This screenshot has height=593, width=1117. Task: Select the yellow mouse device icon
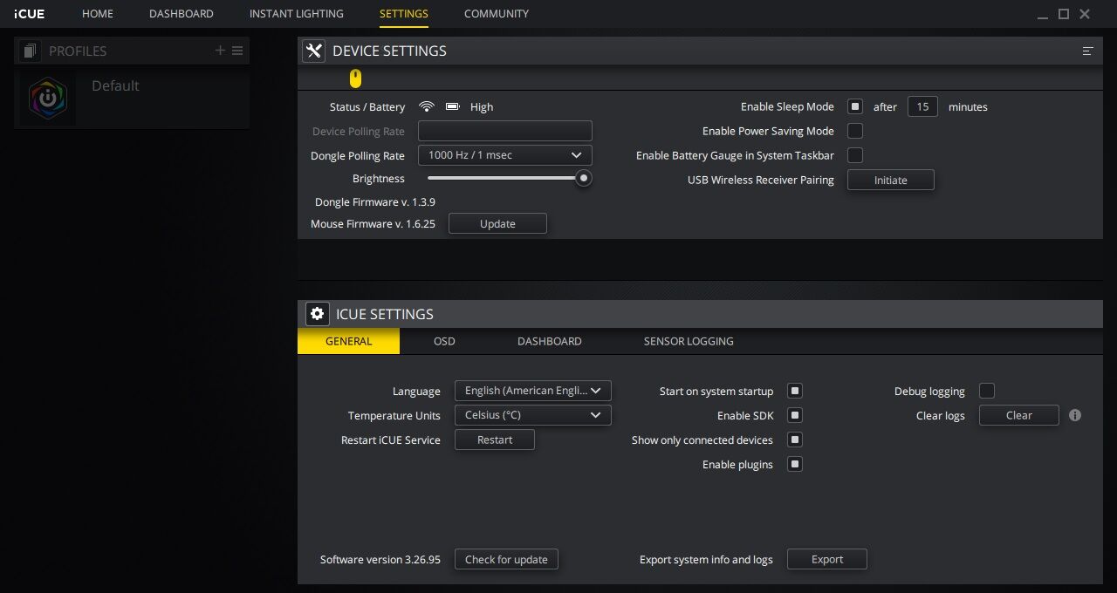tap(355, 78)
